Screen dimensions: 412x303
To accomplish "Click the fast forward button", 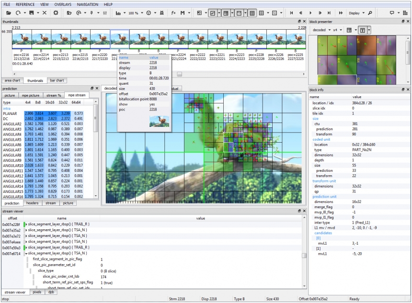I will (x=341, y=13).
